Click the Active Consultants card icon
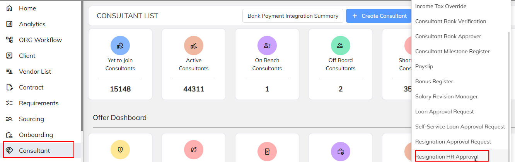The width and height of the screenshot is (515, 162). [194, 45]
